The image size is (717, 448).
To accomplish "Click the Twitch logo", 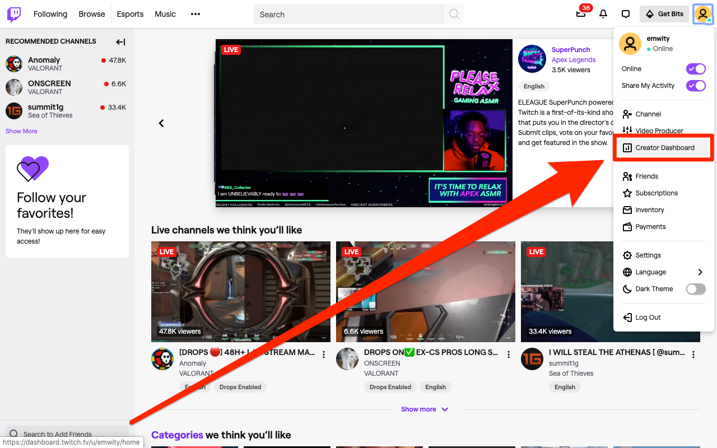I will tap(13, 13).
